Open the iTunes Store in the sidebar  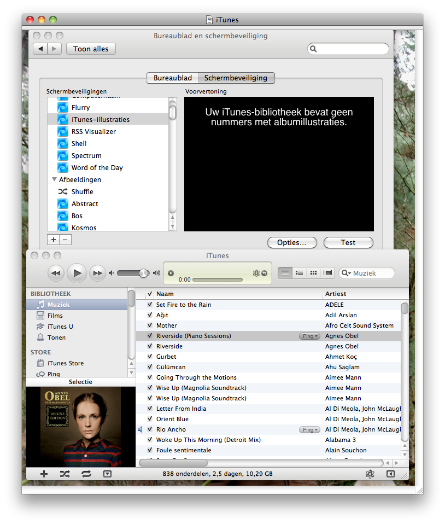pyautogui.click(x=77, y=363)
